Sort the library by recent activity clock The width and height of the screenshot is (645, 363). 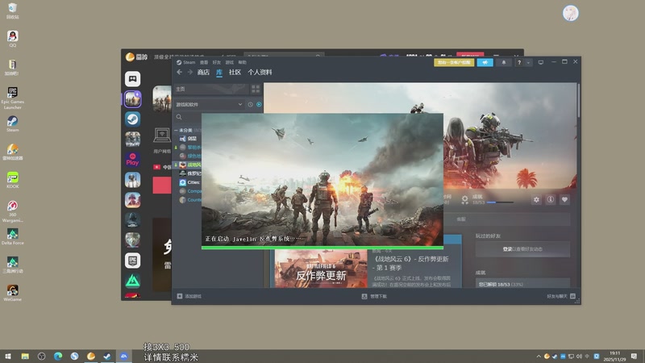(250, 105)
